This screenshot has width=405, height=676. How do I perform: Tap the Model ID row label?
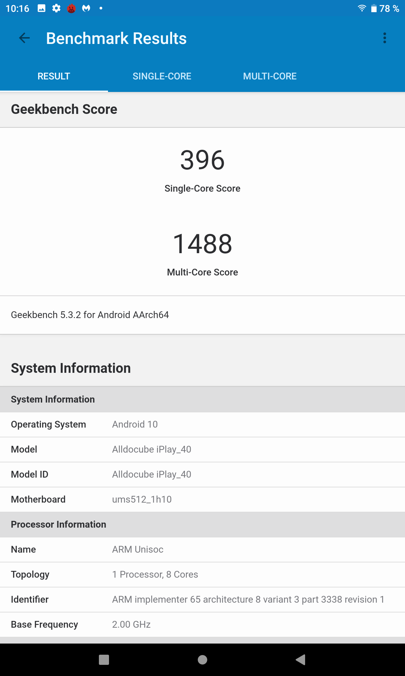(30, 475)
